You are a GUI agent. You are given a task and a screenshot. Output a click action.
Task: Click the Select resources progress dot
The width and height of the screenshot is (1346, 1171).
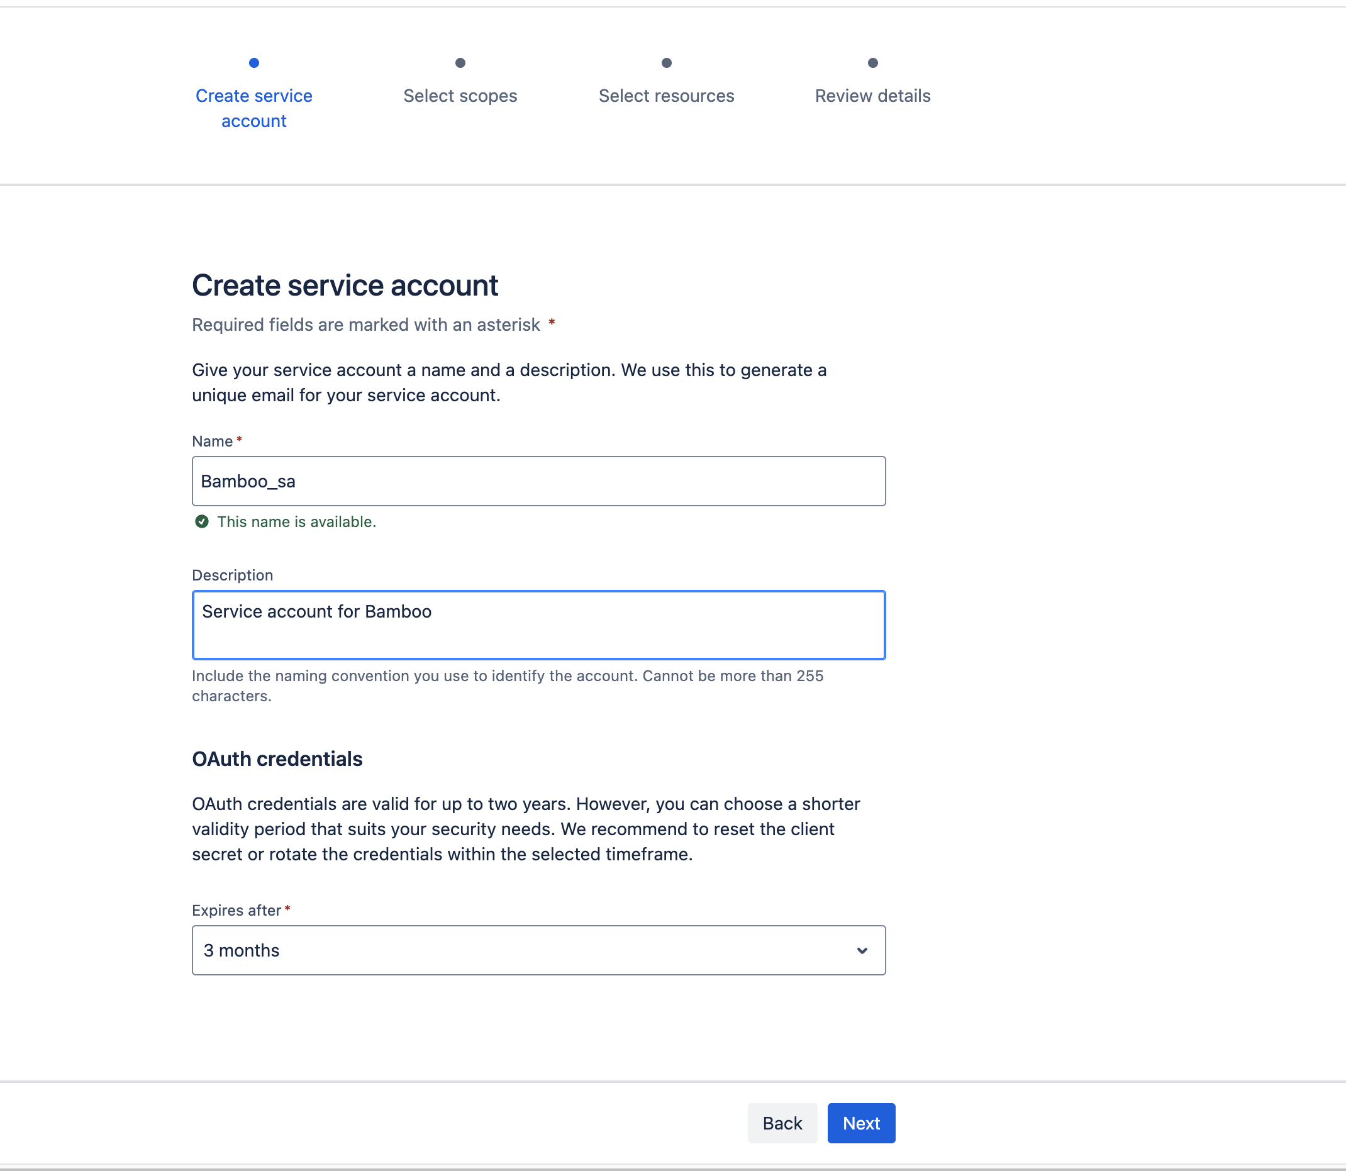(x=666, y=63)
